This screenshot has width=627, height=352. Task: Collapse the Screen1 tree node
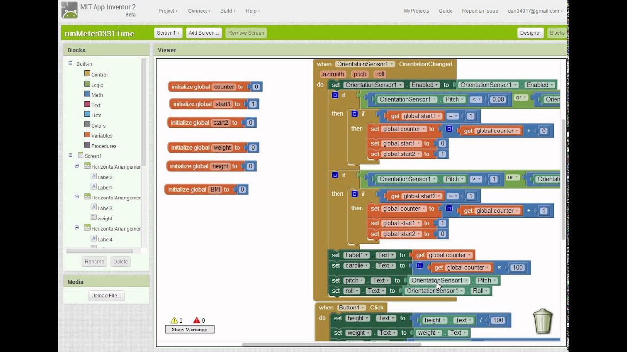[x=70, y=155]
